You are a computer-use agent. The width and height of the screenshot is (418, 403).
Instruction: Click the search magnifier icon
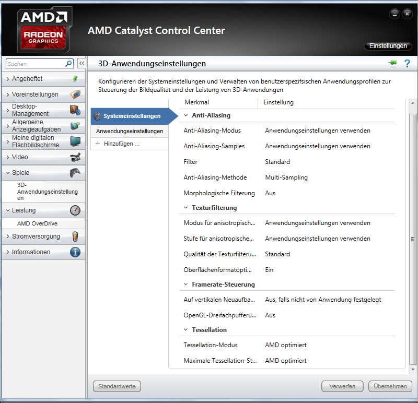click(x=68, y=64)
